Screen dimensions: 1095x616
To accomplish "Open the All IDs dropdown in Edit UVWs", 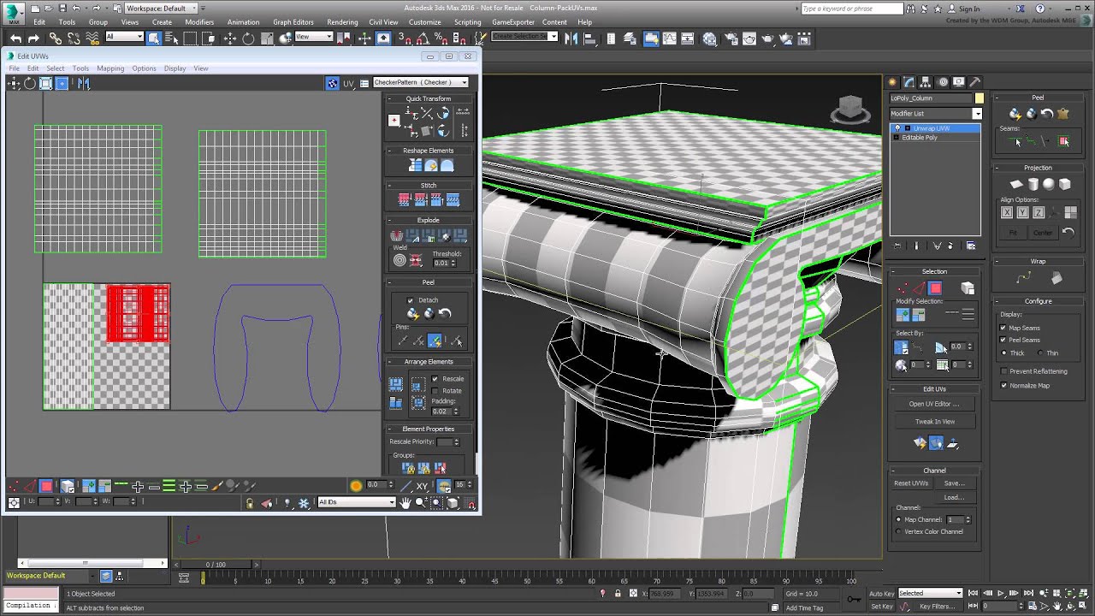I will click(356, 502).
